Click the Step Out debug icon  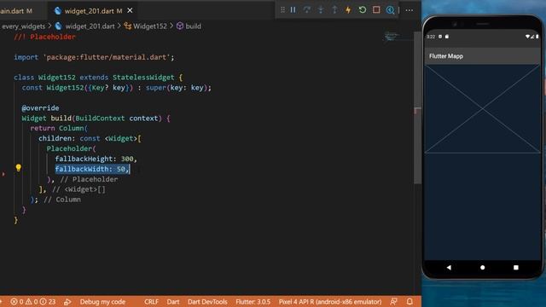[334, 9]
